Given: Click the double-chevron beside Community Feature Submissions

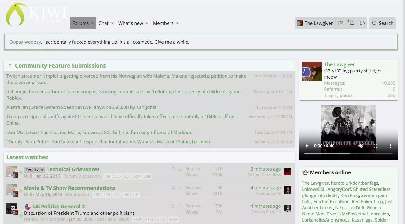Looking at the screenshot, I should [x=10, y=65].
